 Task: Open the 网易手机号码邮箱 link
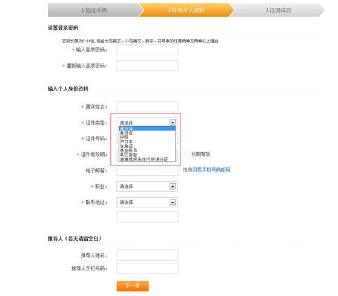211,170
